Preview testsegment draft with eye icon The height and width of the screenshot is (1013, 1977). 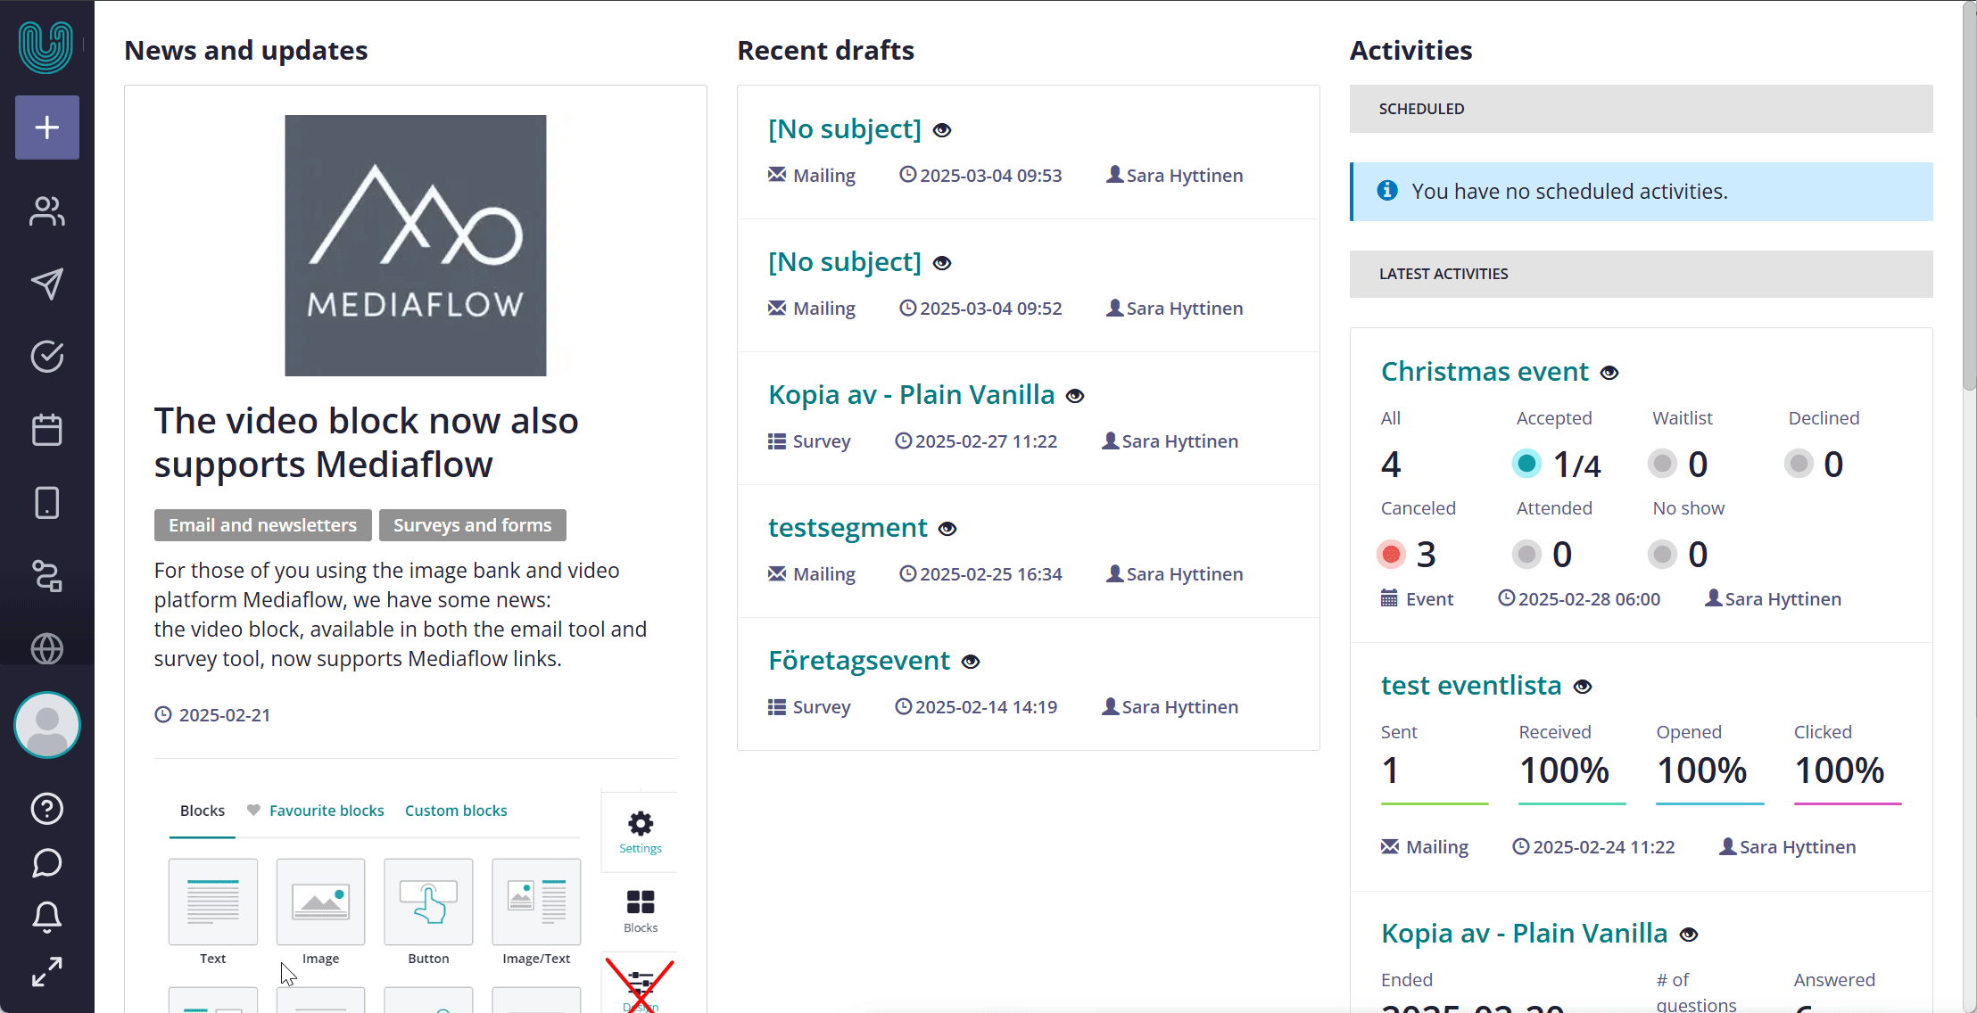click(947, 529)
